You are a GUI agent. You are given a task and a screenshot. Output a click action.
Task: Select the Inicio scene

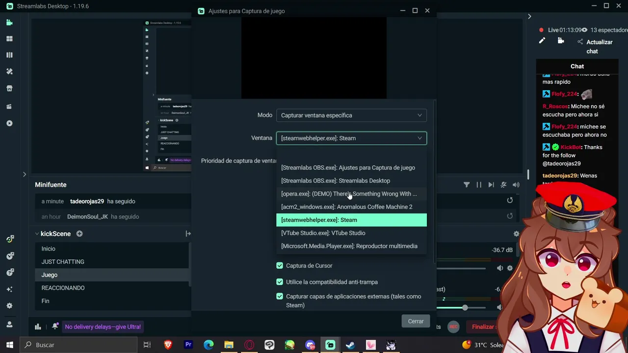[x=112, y=249]
